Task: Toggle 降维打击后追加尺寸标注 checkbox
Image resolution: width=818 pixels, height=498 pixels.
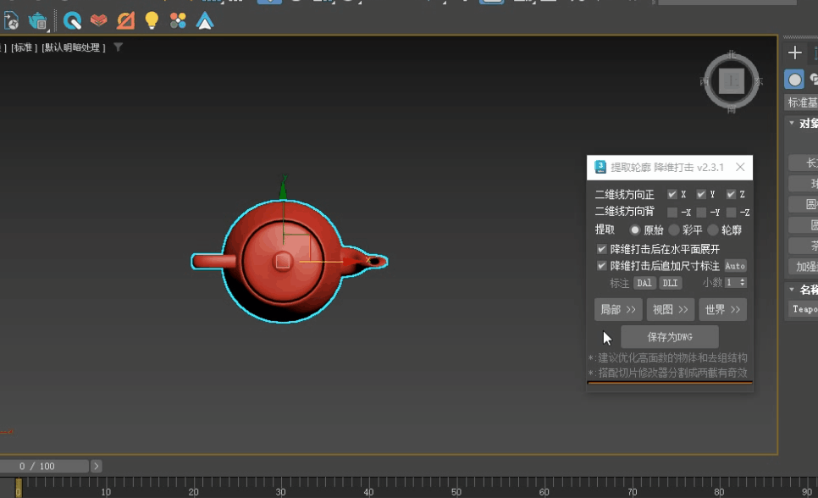Action: tap(601, 266)
